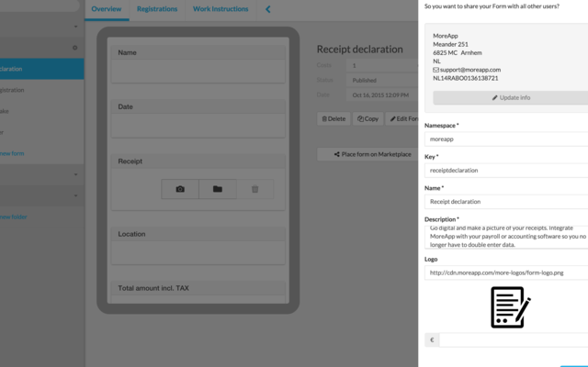Click the Date field in form preview
Image resolution: width=588 pixels, height=367 pixels.
[x=198, y=126]
